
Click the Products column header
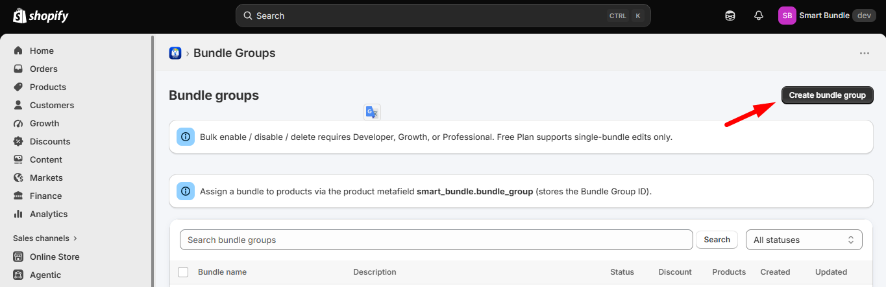click(x=729, y=272)
